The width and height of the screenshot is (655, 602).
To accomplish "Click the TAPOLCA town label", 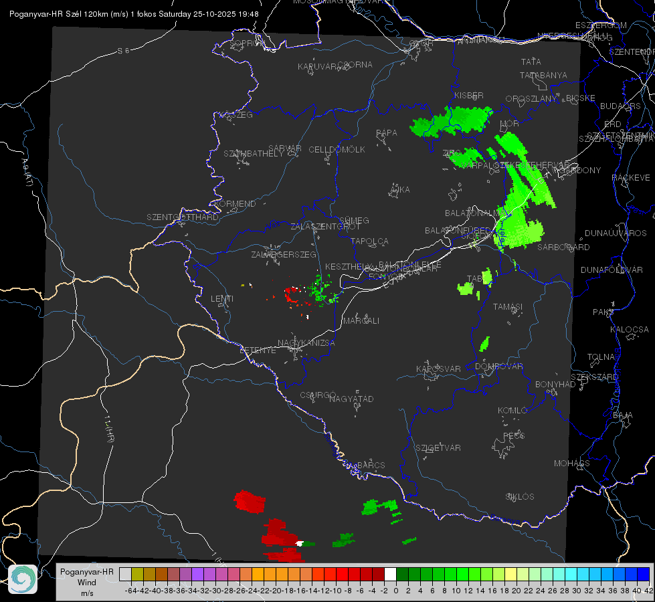I will click(370, 241).
